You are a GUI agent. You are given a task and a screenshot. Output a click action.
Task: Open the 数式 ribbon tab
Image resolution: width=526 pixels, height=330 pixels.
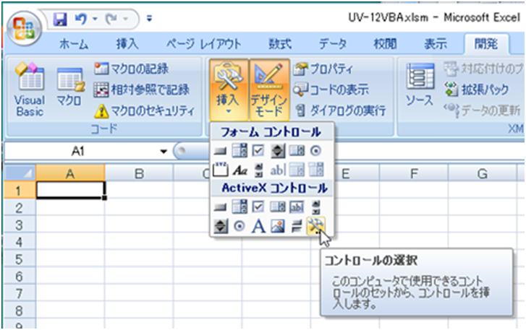click(280, 44)
